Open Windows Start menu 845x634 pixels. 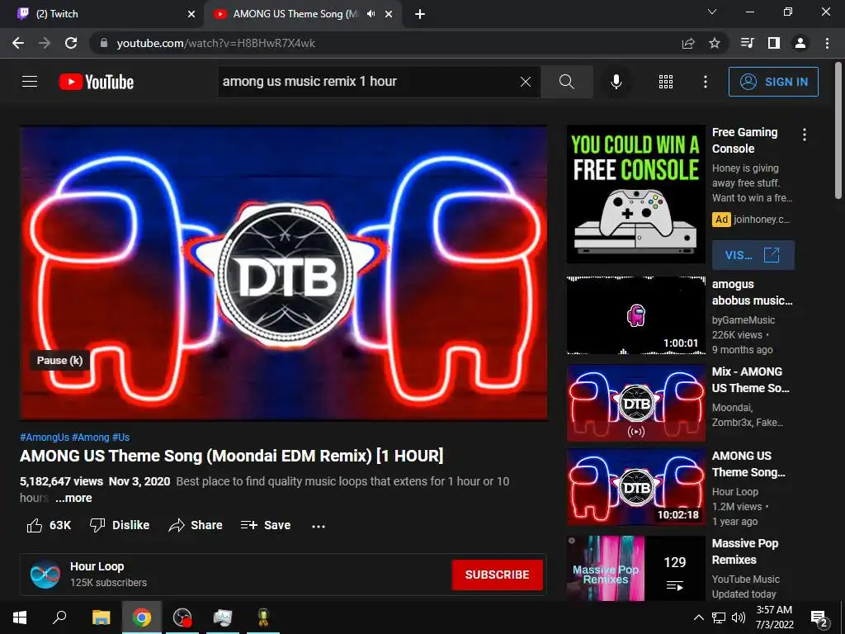[x=20, y=617]
